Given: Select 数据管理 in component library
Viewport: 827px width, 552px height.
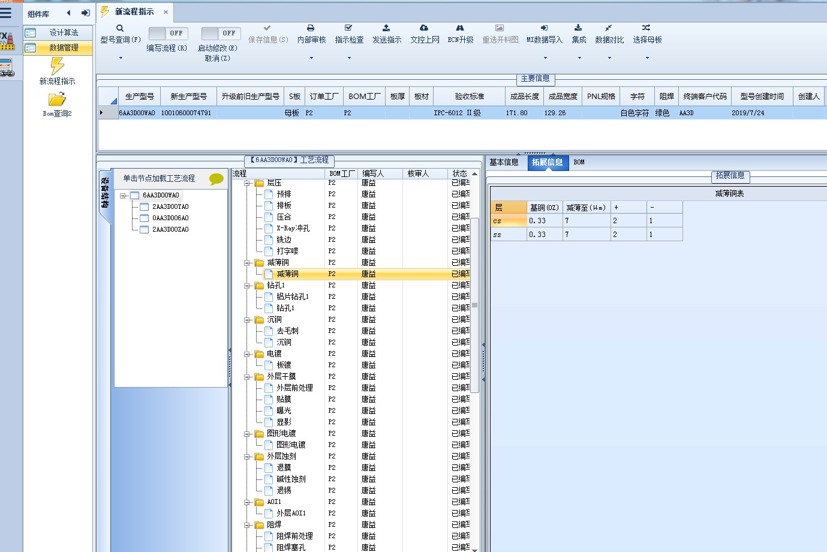Looking at the screenshot, I should click(x=58, y=48).
